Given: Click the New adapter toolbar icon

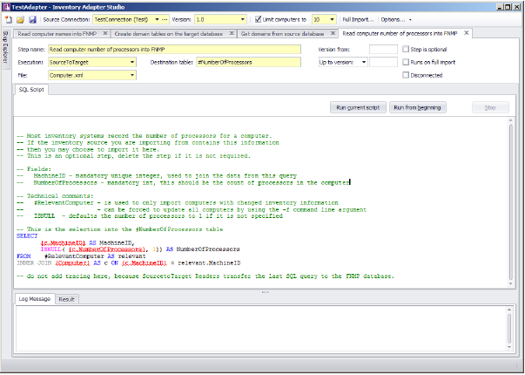Looking at the screenshot, I should (7, 18).
